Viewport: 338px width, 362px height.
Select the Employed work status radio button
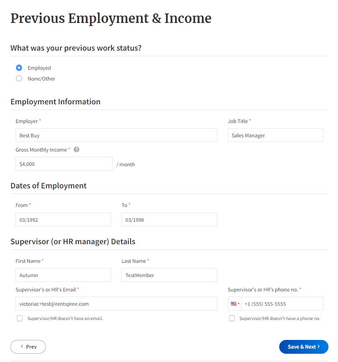click(x=18, y=68)
